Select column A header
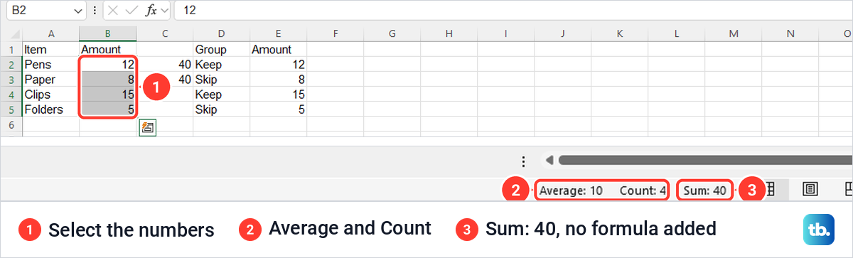The height and width of the screenshot is (258, 853). (51, 34)
